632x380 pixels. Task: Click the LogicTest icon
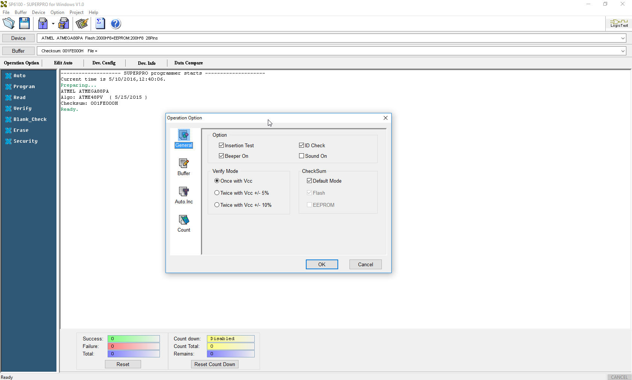click(x=619, y=23)
